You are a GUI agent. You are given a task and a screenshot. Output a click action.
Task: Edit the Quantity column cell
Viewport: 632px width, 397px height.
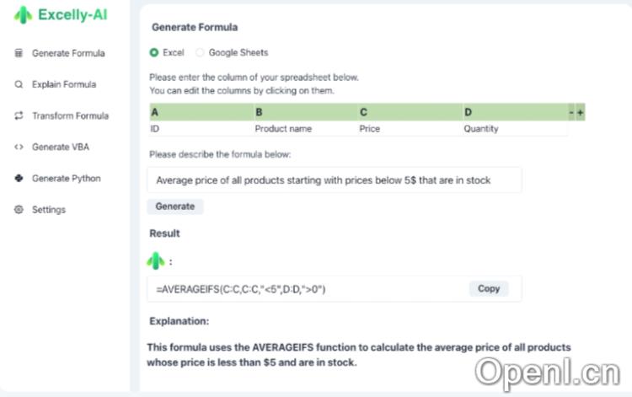click(x=512, y=129)
